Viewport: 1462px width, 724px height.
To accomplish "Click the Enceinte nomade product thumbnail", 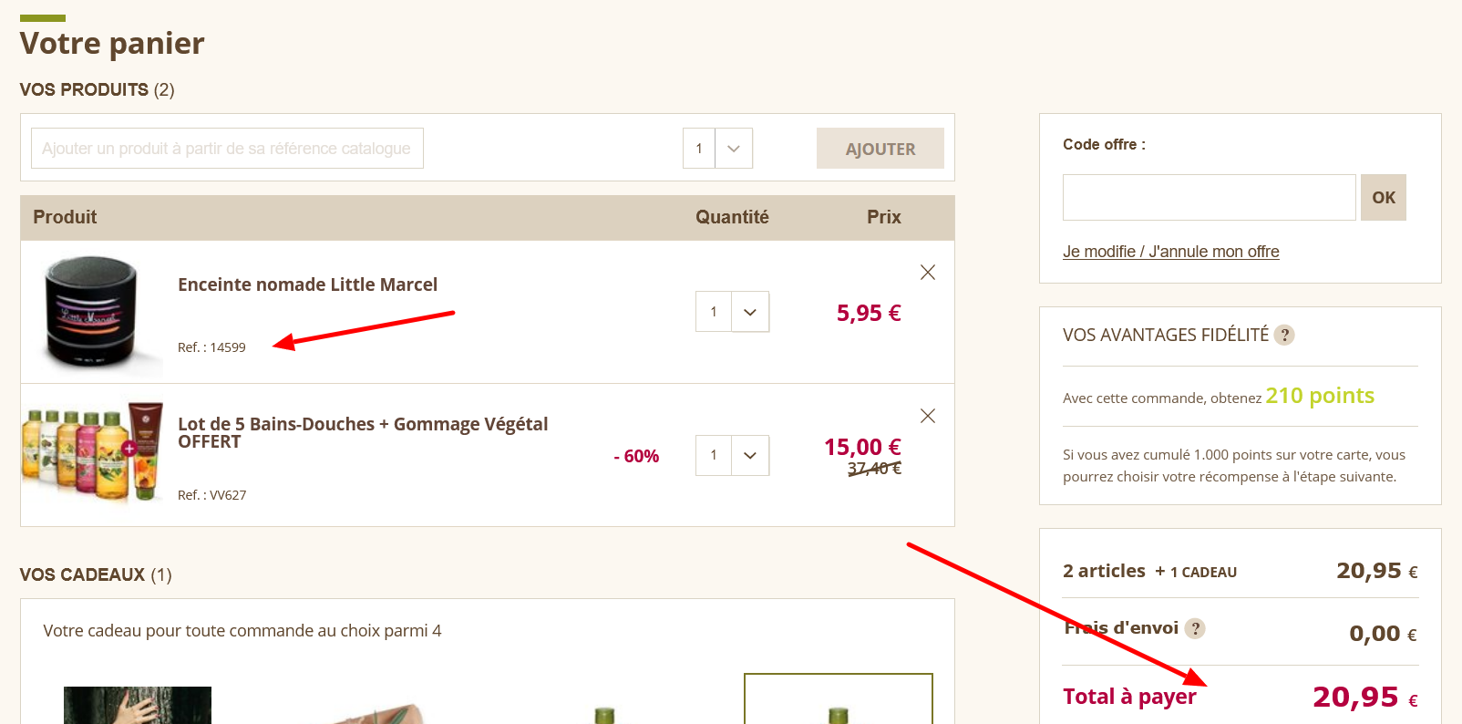I will (x=95, y=312).
